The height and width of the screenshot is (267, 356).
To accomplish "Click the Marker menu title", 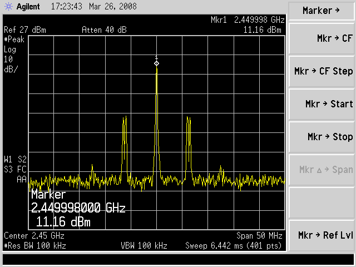I will point(322,11).
